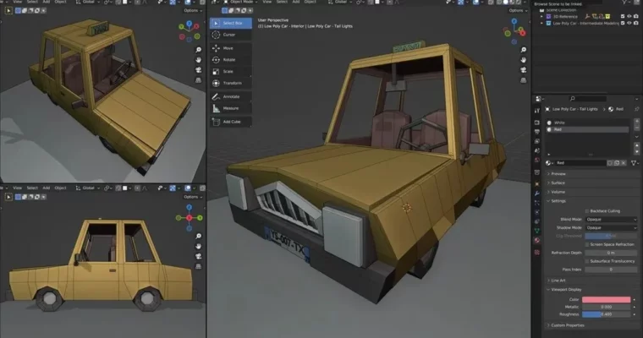Viewport: 643px width, 338px height.
Task: Switch perspective/orthographic in main viewport
Action: (x=524, y=80)
